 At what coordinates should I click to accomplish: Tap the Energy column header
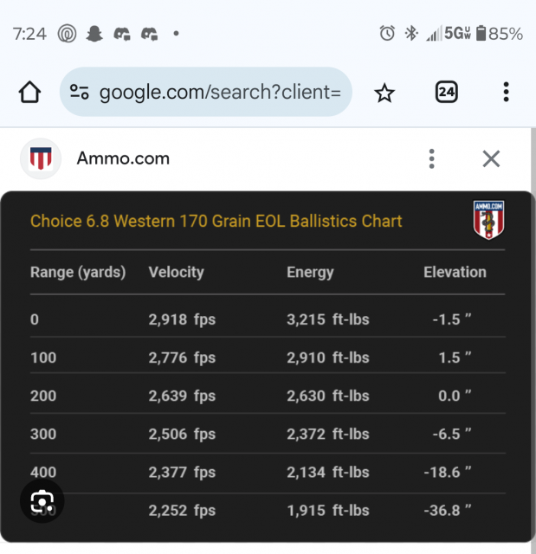tap(310, 272)
